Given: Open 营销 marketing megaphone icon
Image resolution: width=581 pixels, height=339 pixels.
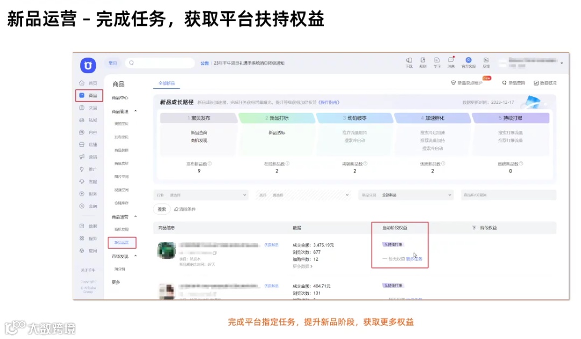Looking at the screenshot, I should point(82,157).
